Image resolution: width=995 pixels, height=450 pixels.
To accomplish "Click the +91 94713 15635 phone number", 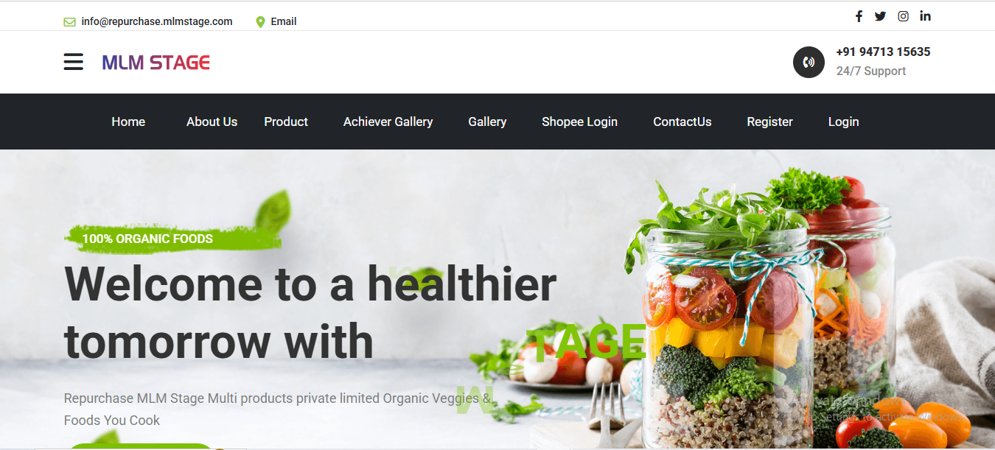I will point(883,52).
